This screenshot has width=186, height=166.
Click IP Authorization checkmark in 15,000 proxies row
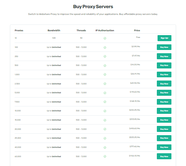coord(105,120)
